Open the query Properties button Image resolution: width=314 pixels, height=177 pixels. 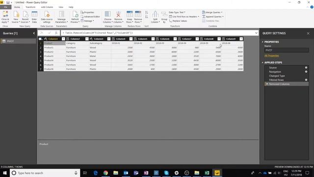point(87,12)
